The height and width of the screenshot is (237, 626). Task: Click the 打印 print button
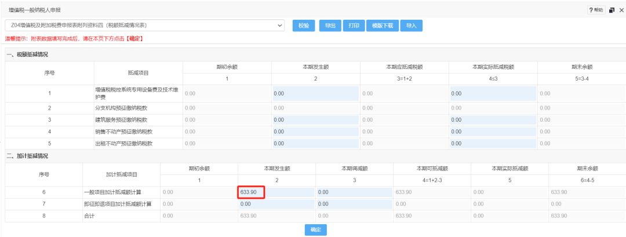pos(354,25)
